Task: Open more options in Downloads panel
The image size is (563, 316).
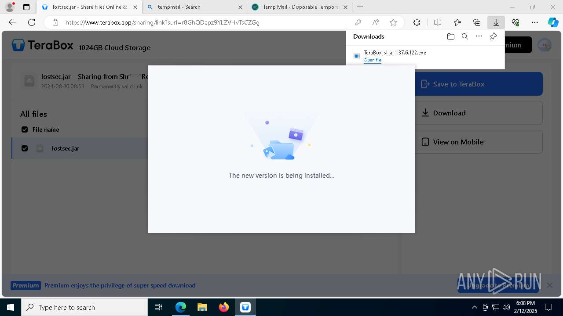Action: click(479, 36)
